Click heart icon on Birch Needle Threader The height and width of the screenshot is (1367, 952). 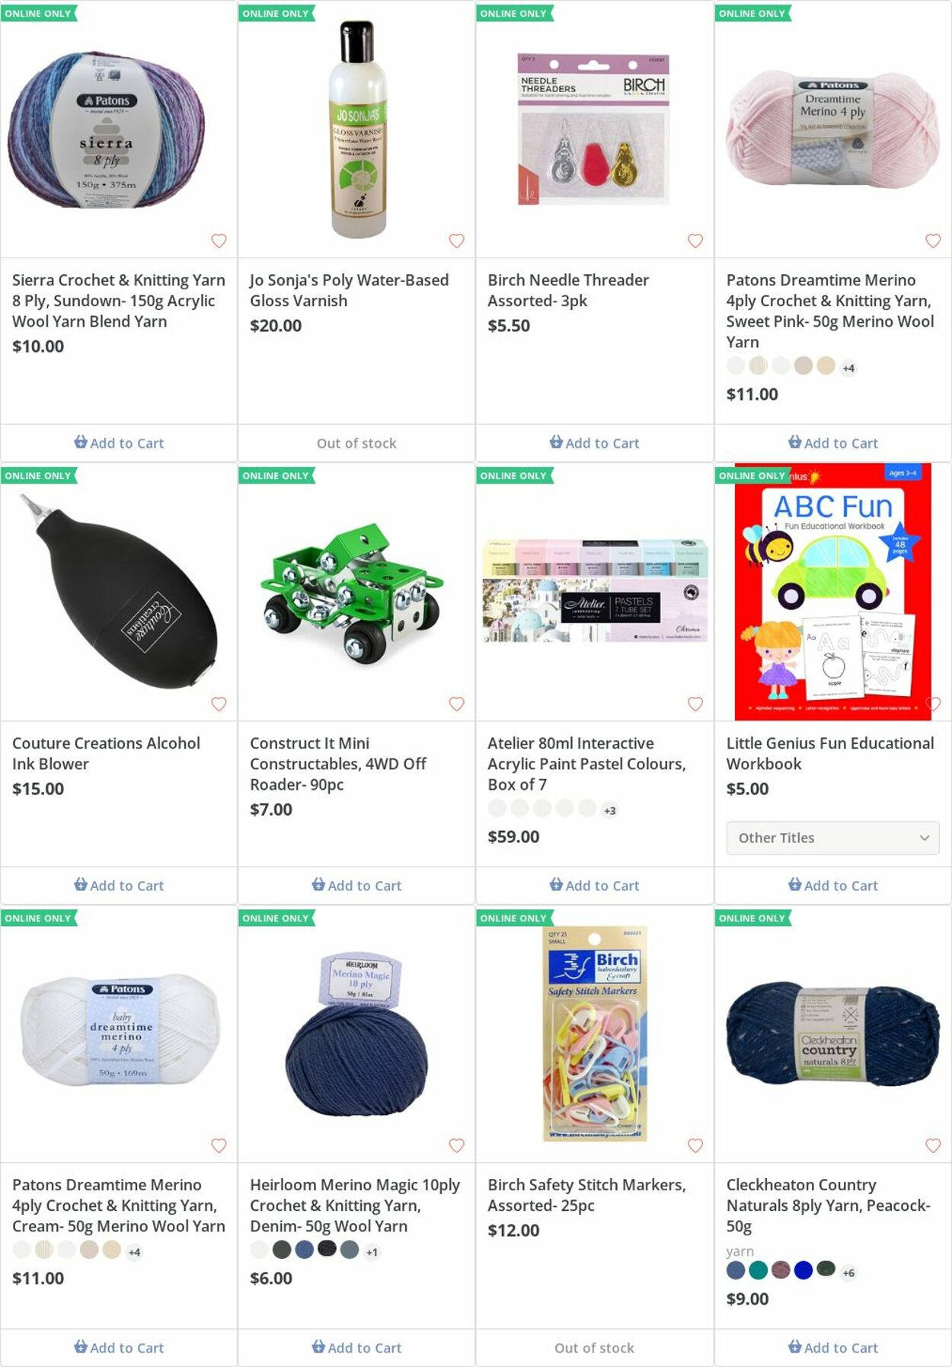(695, 241)
